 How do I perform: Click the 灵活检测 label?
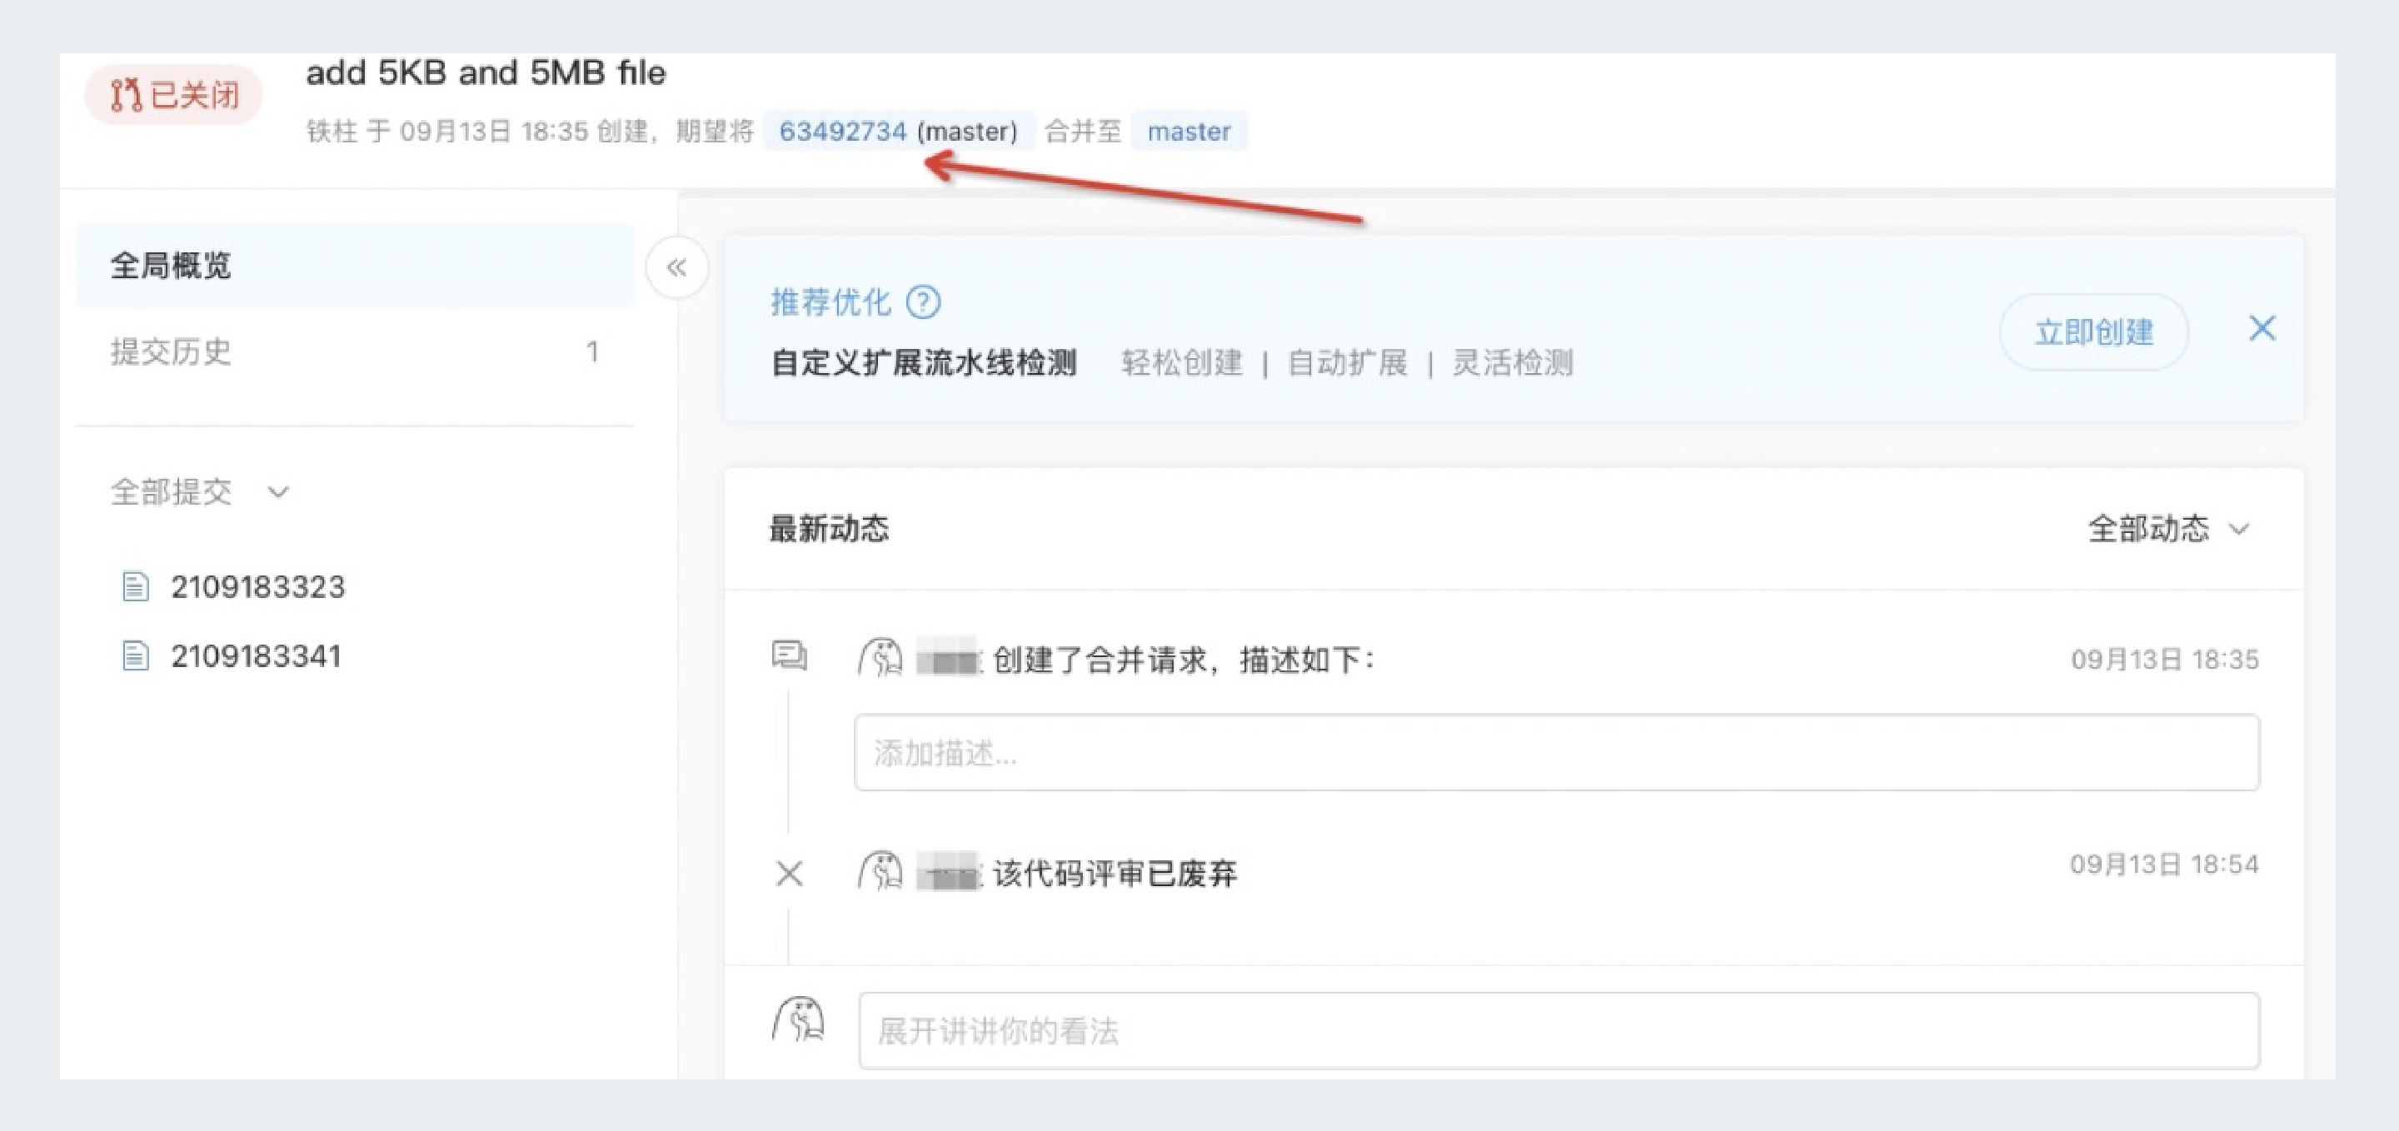[x=1513, y=362]
